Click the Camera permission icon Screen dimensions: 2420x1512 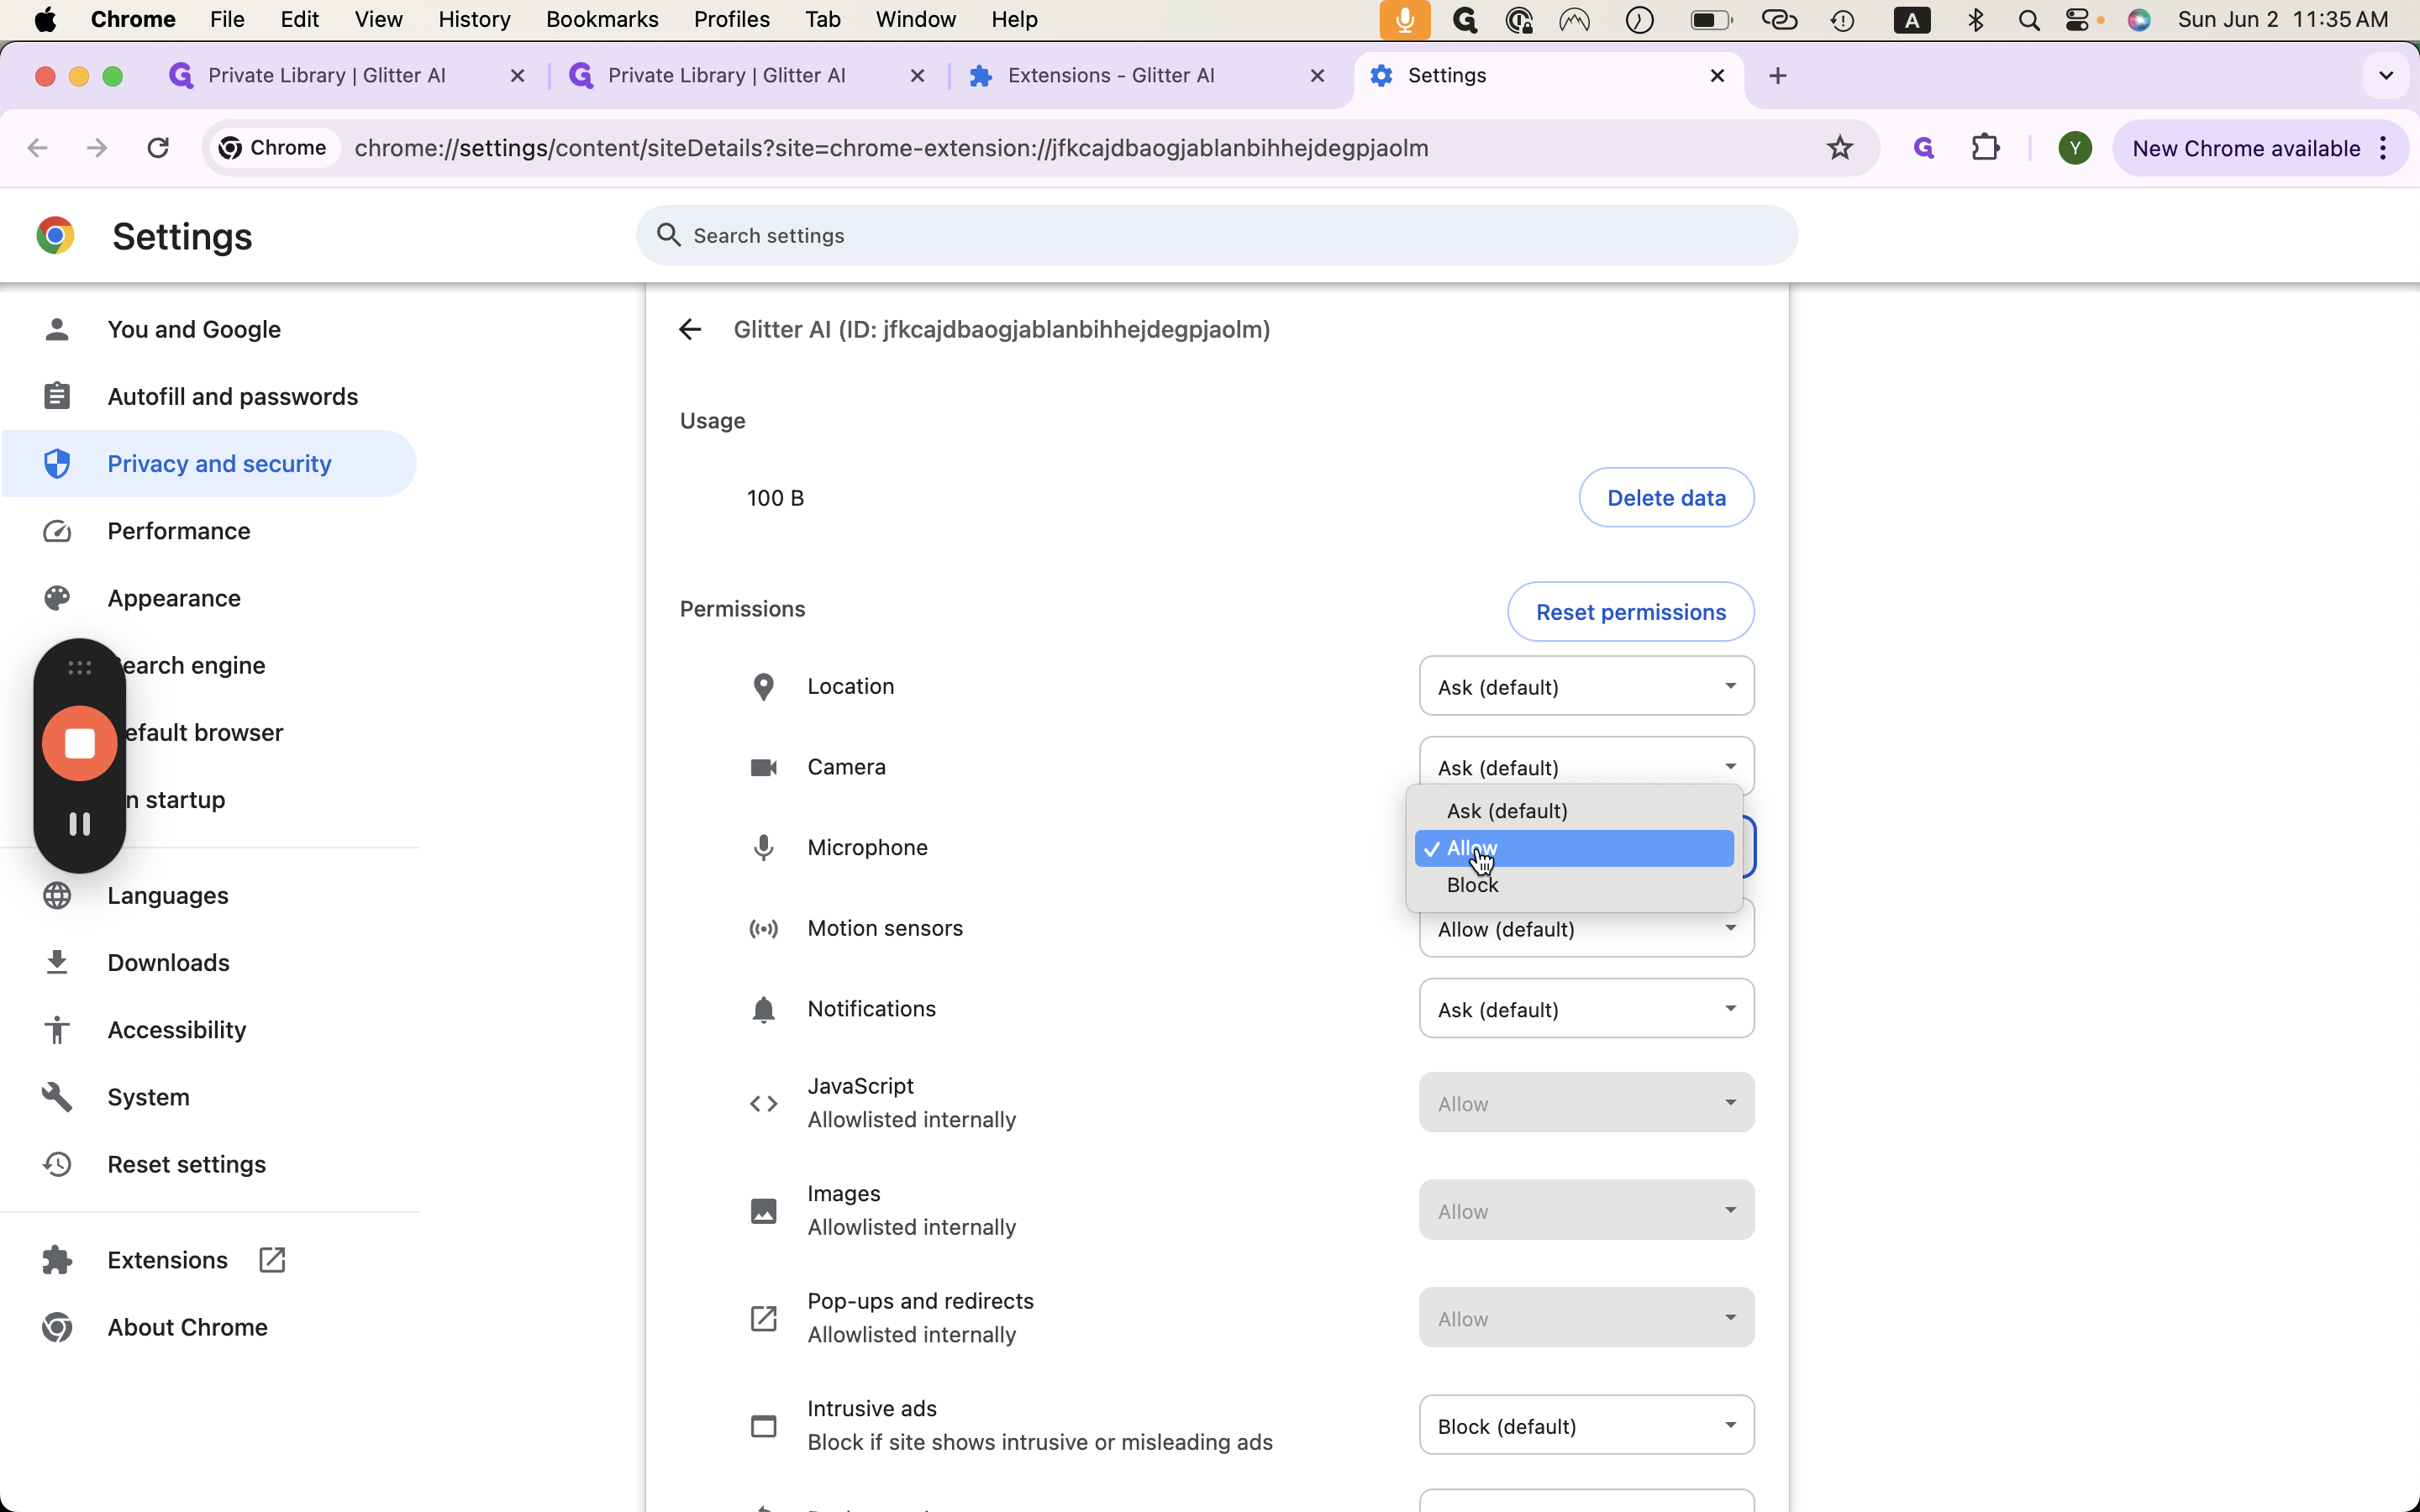click(x=763, y=767)
